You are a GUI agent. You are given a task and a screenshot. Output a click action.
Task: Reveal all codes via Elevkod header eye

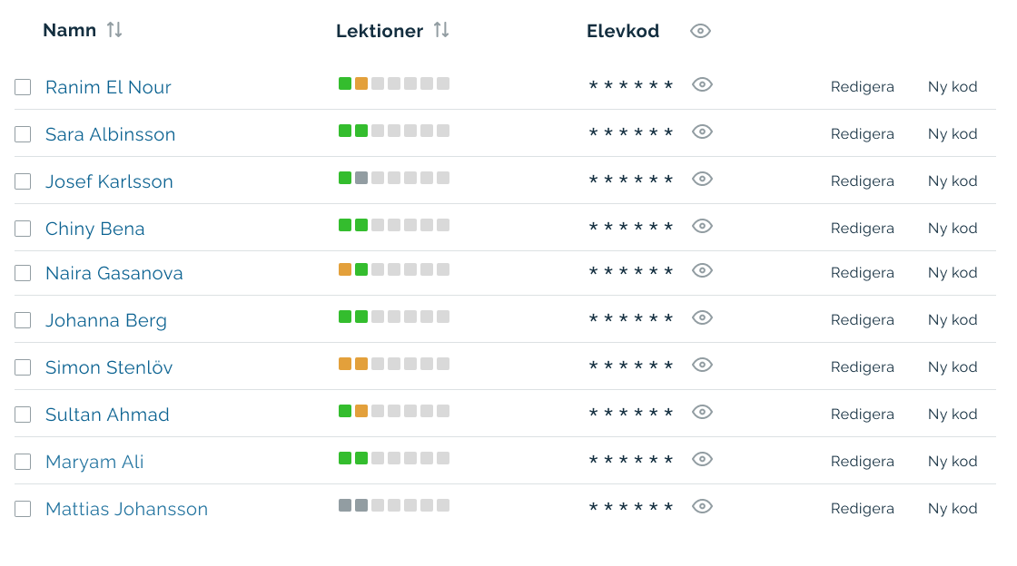click(x=700, y=31)
